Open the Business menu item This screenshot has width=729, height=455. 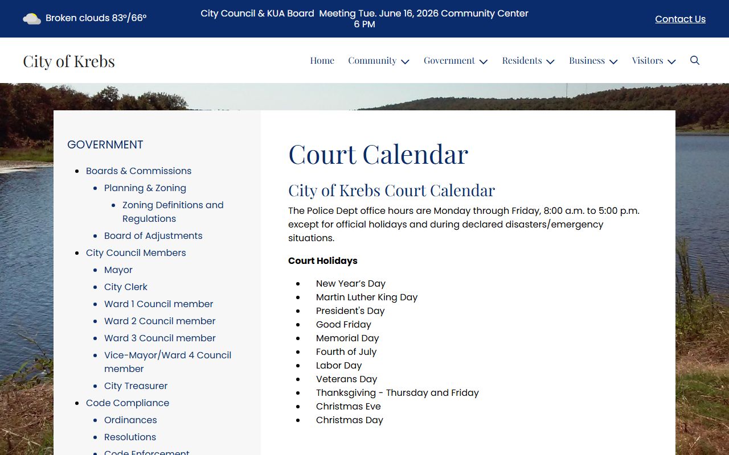[x=587, y=60]
